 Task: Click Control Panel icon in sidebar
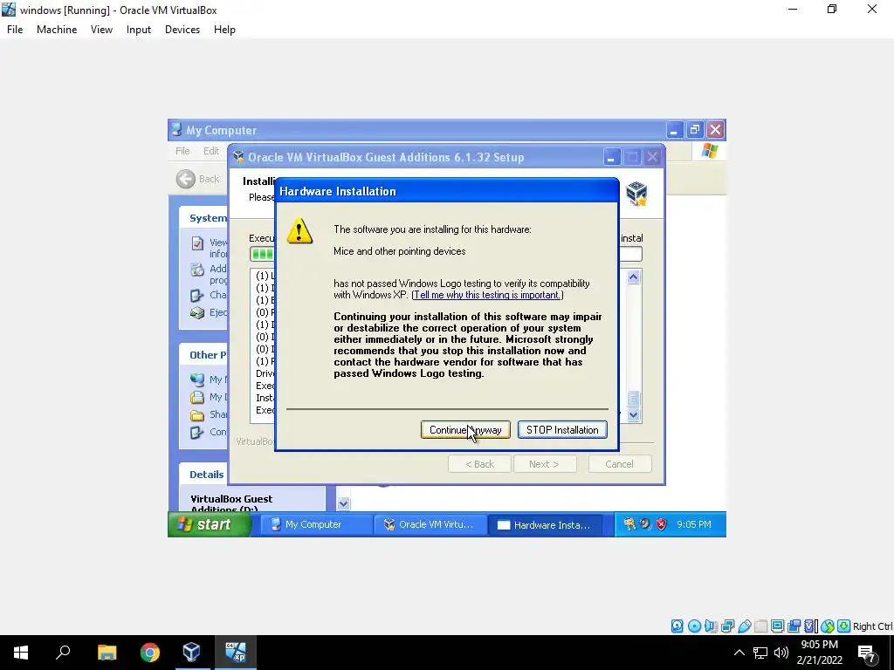pyautogui.click(x=197, y=433)
